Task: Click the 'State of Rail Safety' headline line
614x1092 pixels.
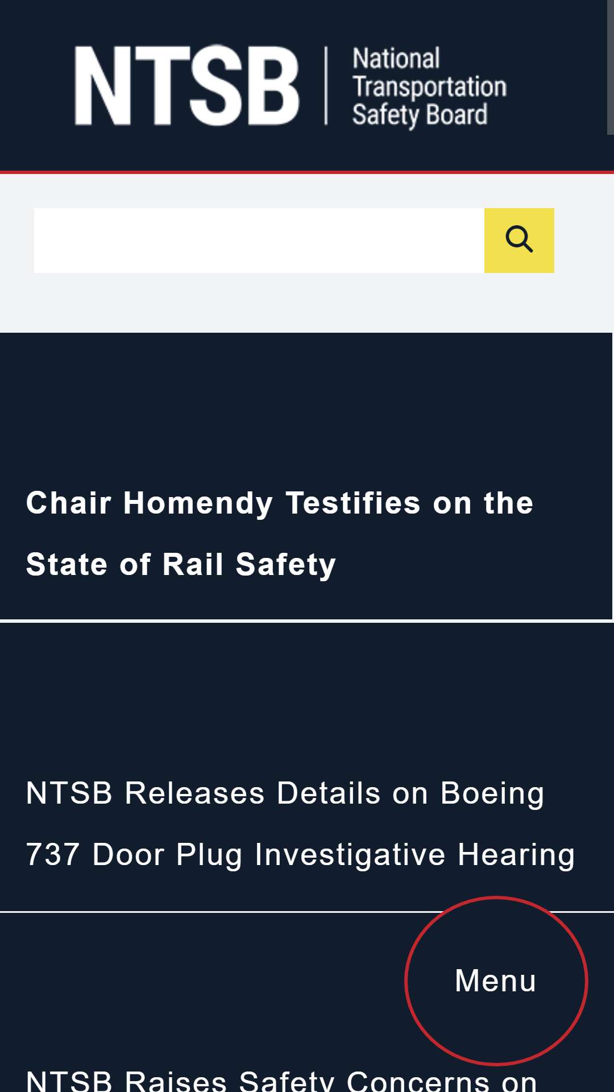Action: 181,564
